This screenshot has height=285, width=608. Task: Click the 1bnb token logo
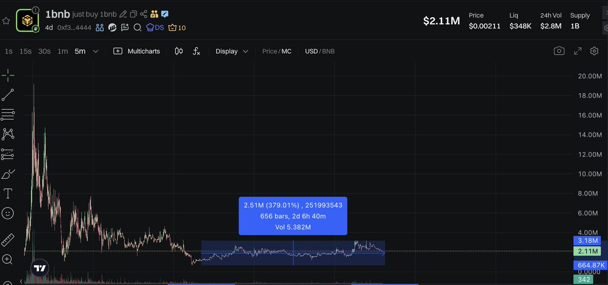(27, 20)
